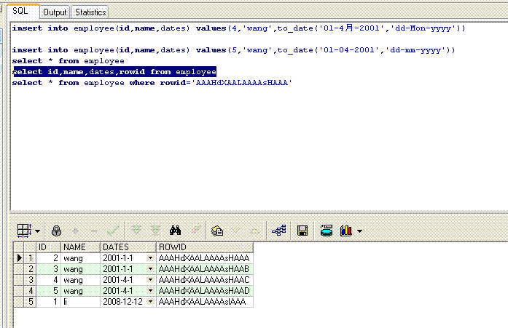Click the binoculars find icon
The height and width of the screenshot is (328, 508).
175,231
